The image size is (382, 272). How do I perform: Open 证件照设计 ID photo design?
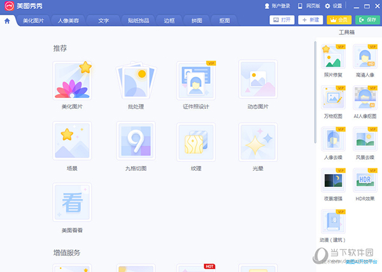point(196,80)
